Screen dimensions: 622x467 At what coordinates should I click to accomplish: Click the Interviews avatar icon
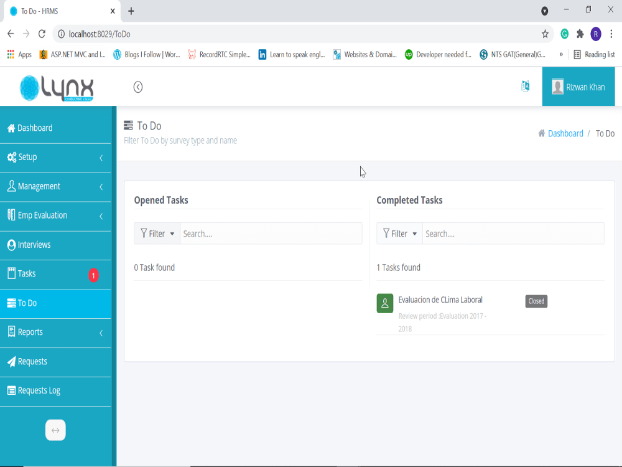click(x=11, y=245)
